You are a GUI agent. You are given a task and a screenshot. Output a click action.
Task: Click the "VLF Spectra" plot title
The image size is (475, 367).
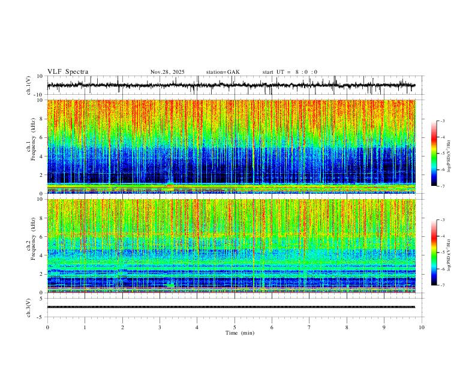tap(68, 71)
